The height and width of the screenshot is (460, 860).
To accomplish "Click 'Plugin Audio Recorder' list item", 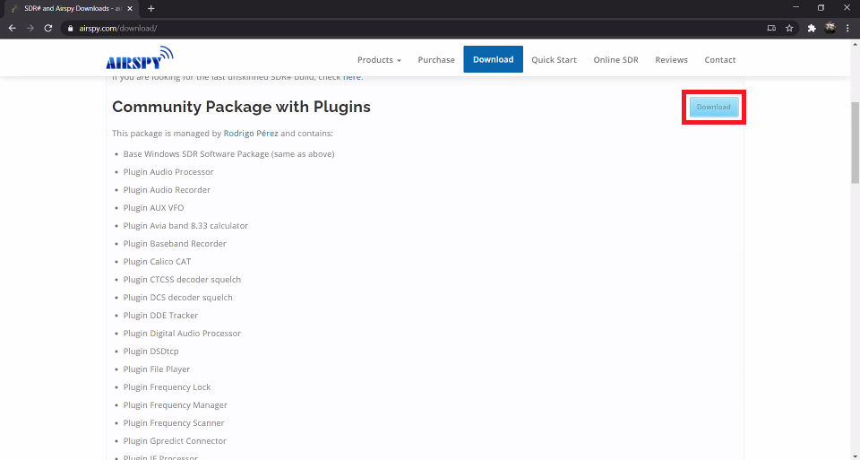I will coord(167,190).
